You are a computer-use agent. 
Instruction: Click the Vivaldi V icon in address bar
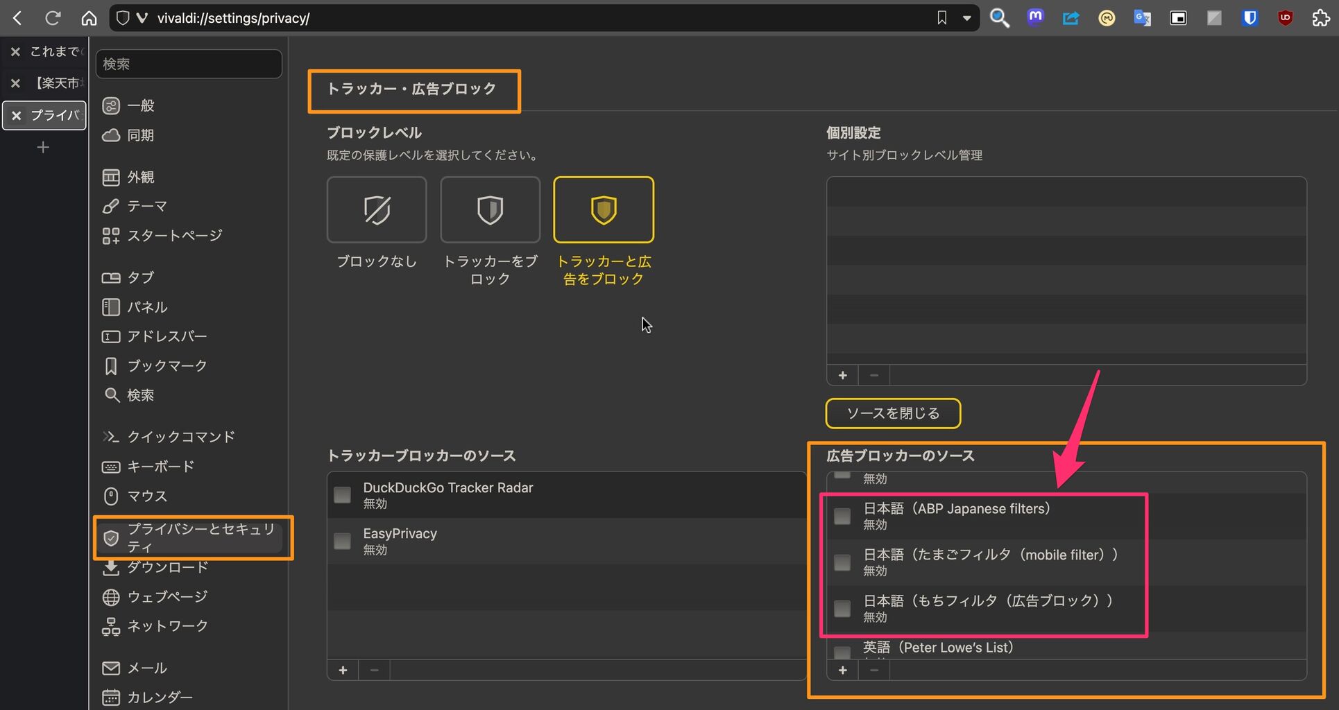click(x=142, y=18)
